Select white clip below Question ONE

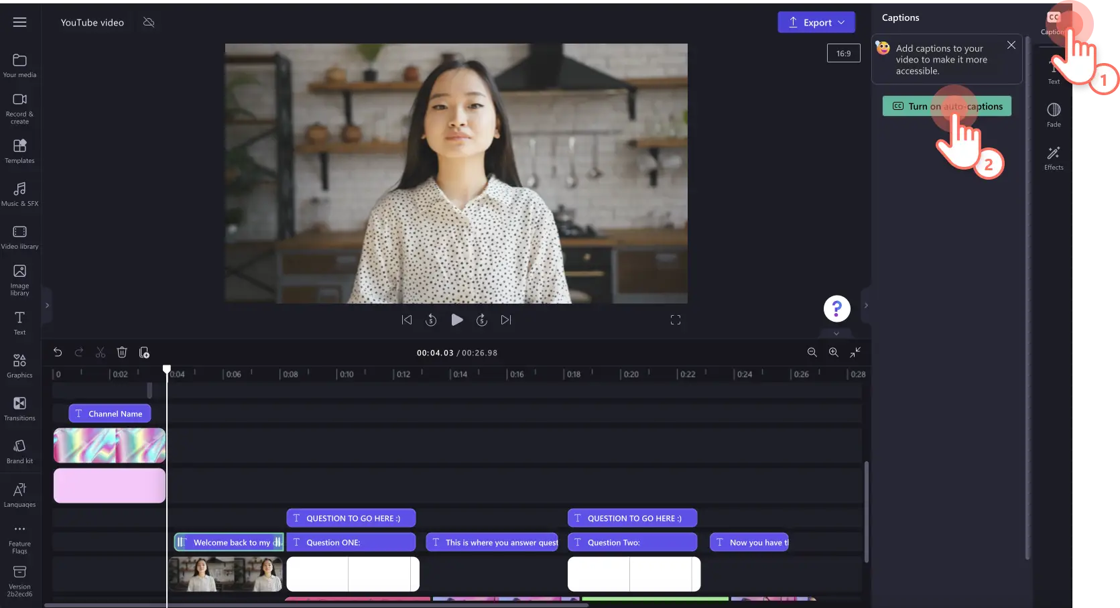coord(353,574)
